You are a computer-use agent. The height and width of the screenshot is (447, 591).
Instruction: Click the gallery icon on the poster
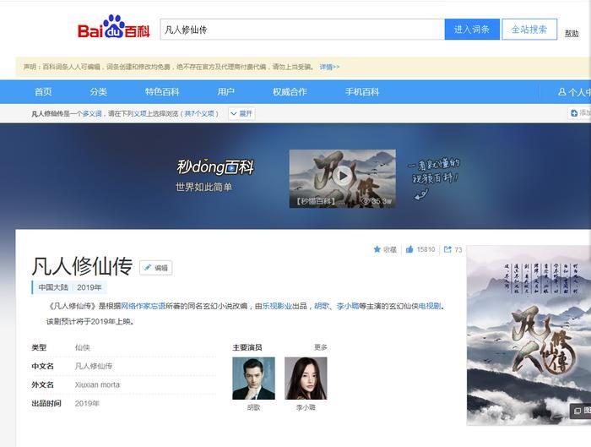577,411
